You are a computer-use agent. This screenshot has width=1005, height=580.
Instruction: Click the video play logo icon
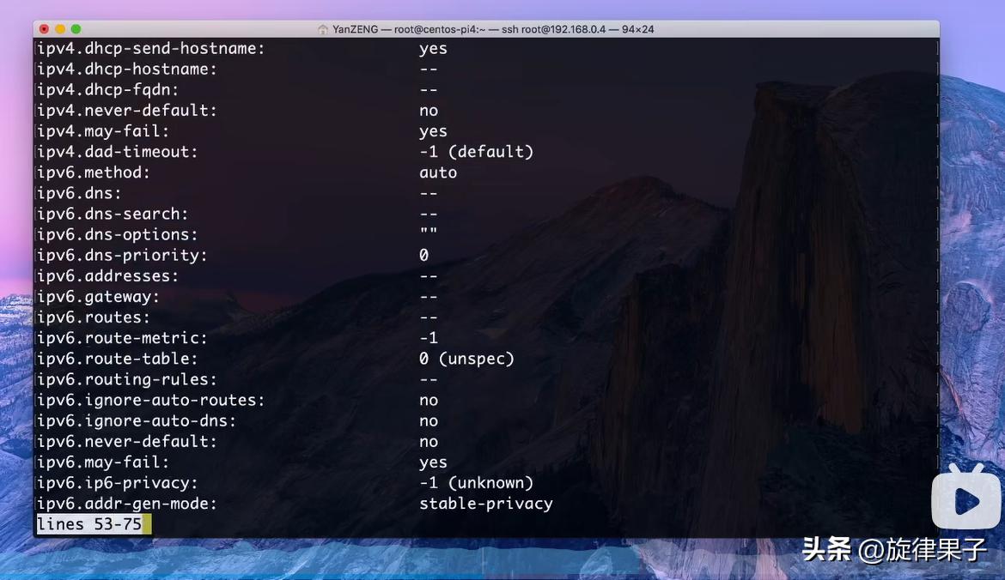(x=965, y=499)
